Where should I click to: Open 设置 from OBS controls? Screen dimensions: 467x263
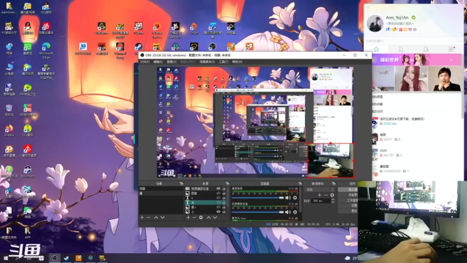pos(348,206)
